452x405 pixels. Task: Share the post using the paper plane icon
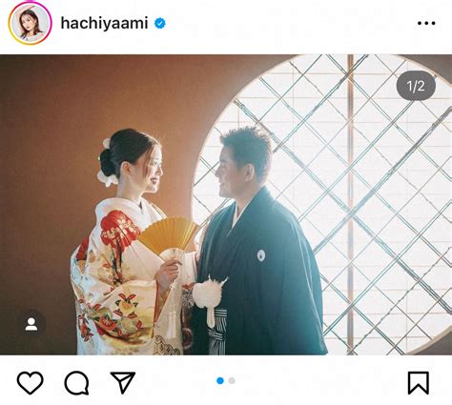coord(123,382)
